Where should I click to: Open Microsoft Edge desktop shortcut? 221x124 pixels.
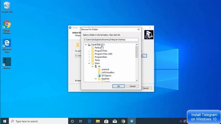click(7, 46)
